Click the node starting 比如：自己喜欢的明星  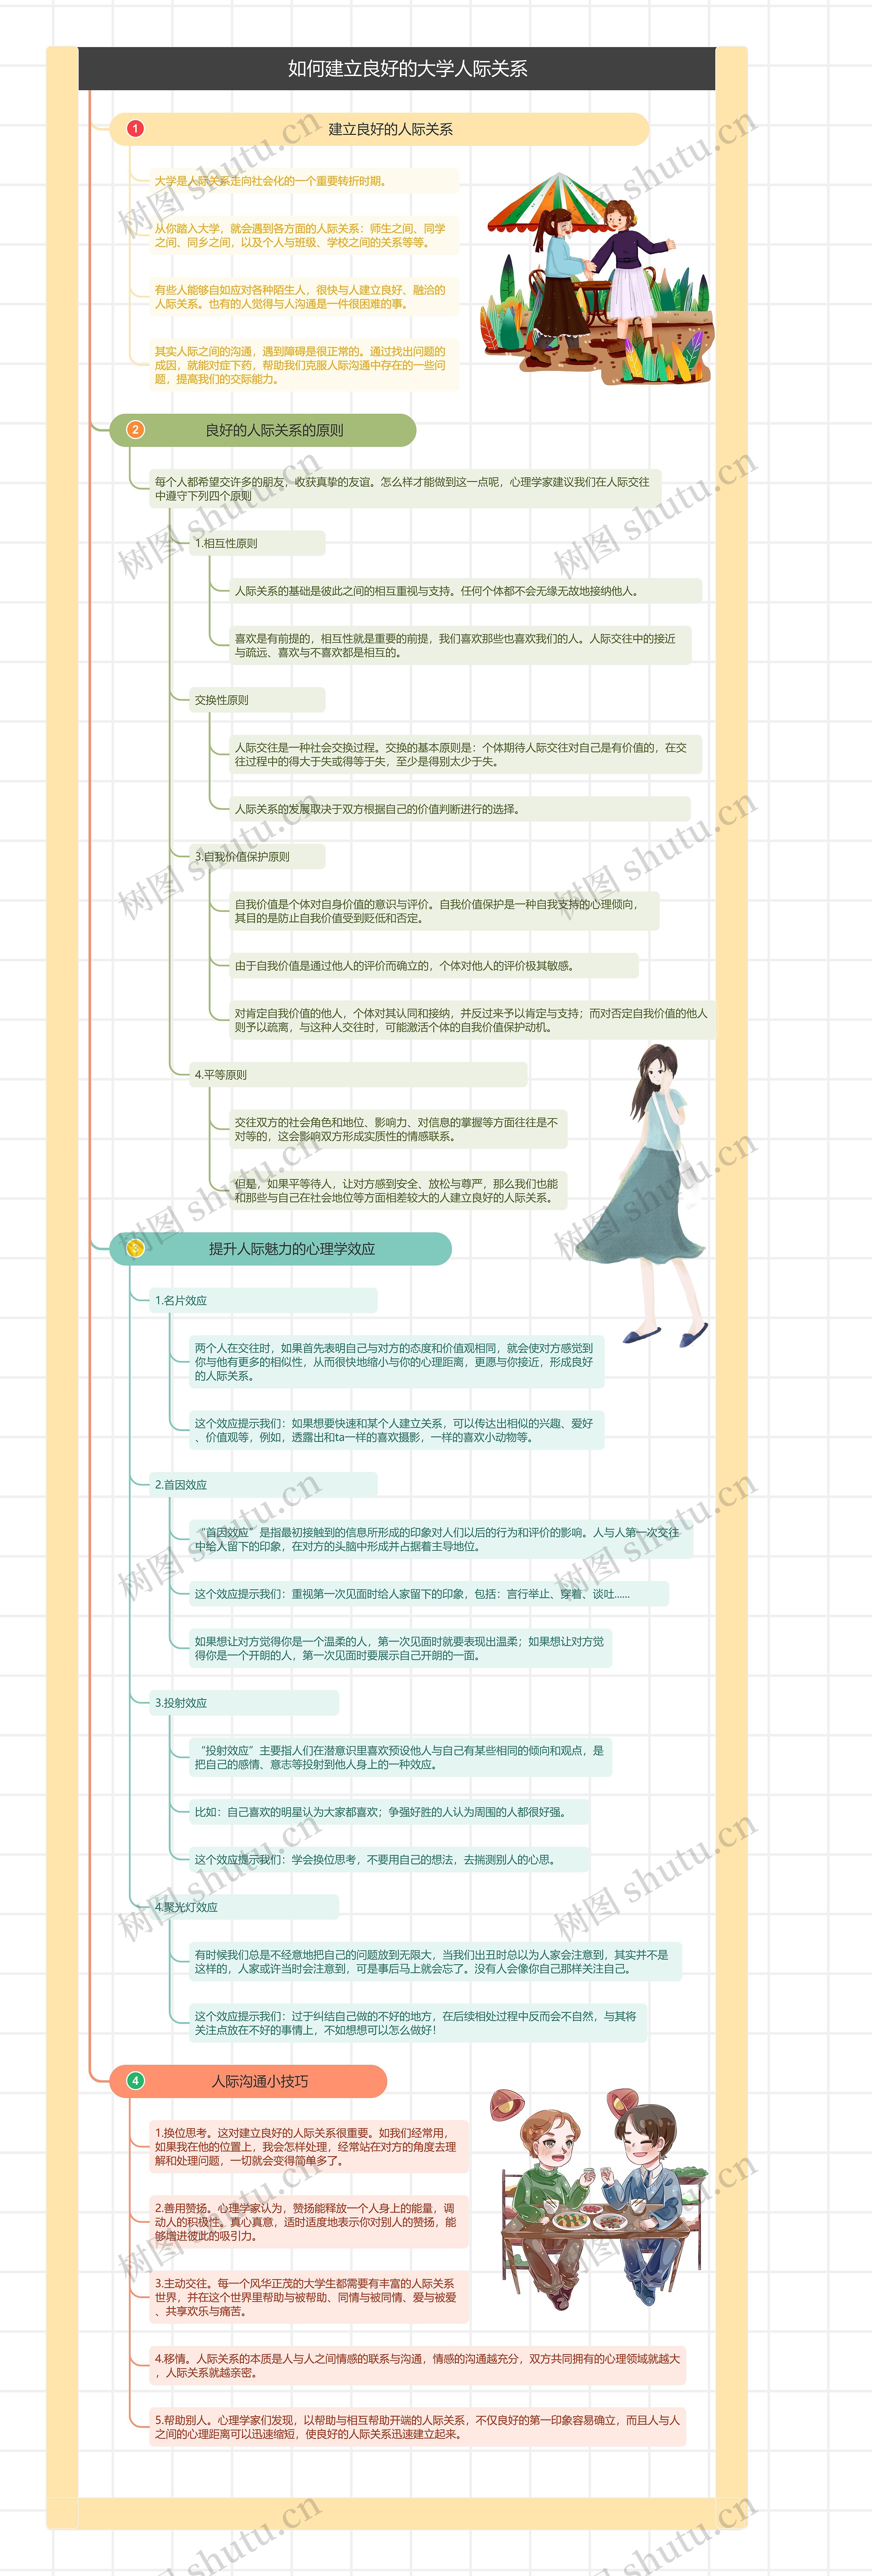[x=389, y=1812]
